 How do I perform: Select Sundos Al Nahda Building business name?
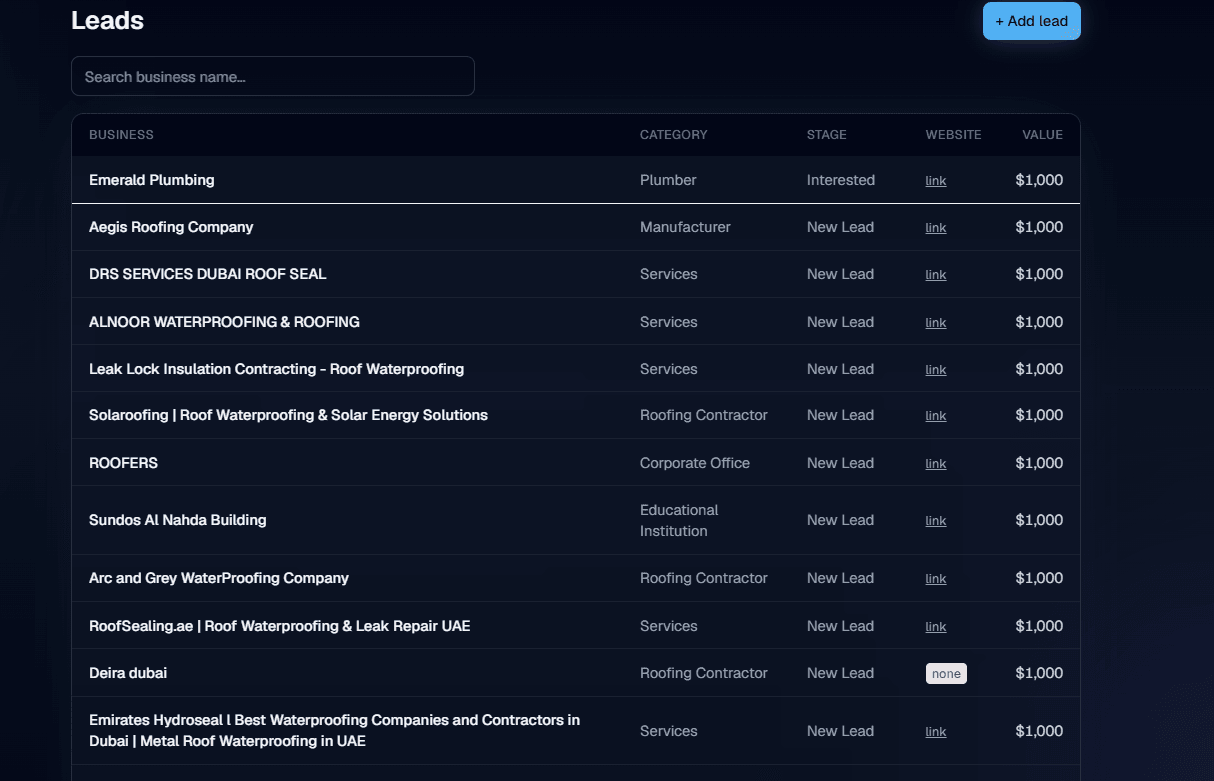point(177,520)
